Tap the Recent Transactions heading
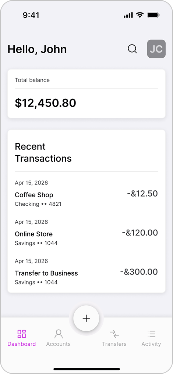173x374 pixels. click(43, 152)
